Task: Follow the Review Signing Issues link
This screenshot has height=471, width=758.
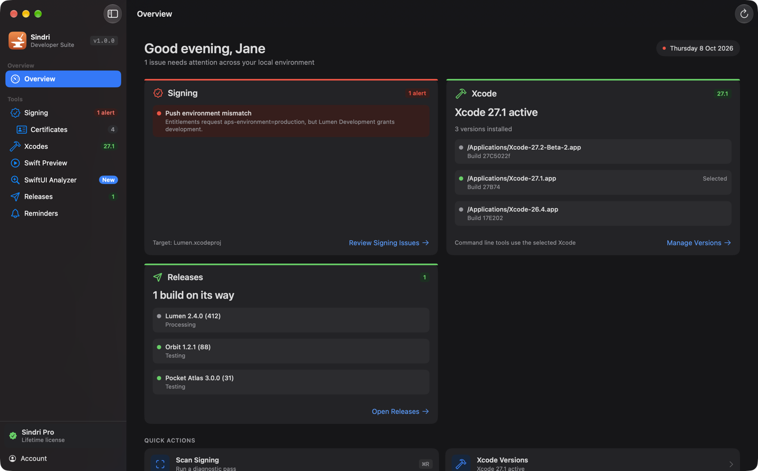Action: click(389, 243)
